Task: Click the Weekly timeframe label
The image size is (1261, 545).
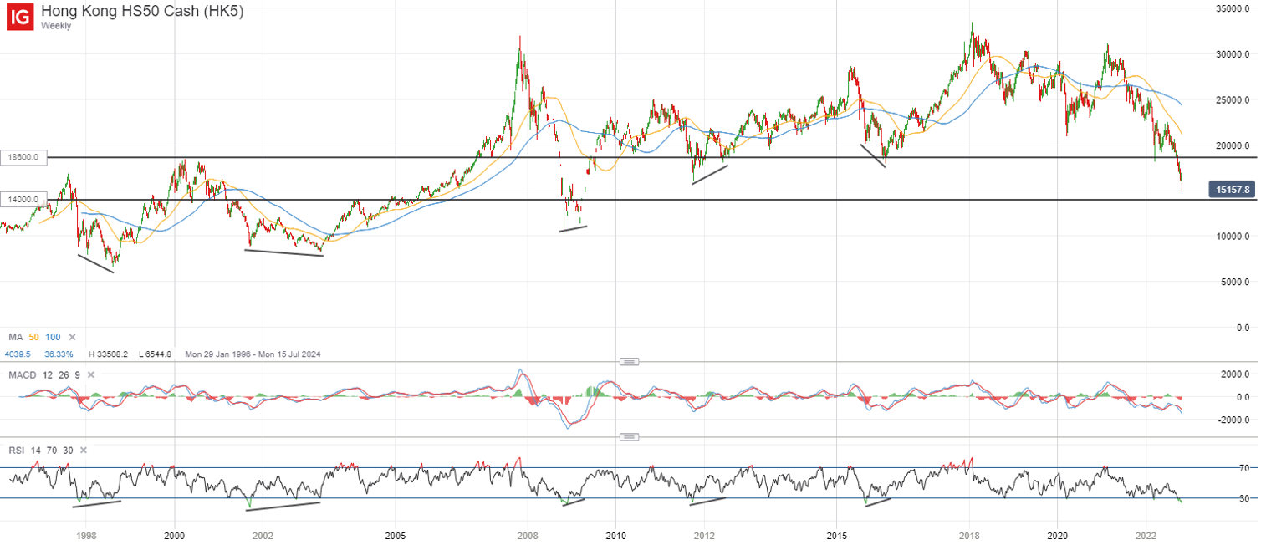Action: [56, 26]
